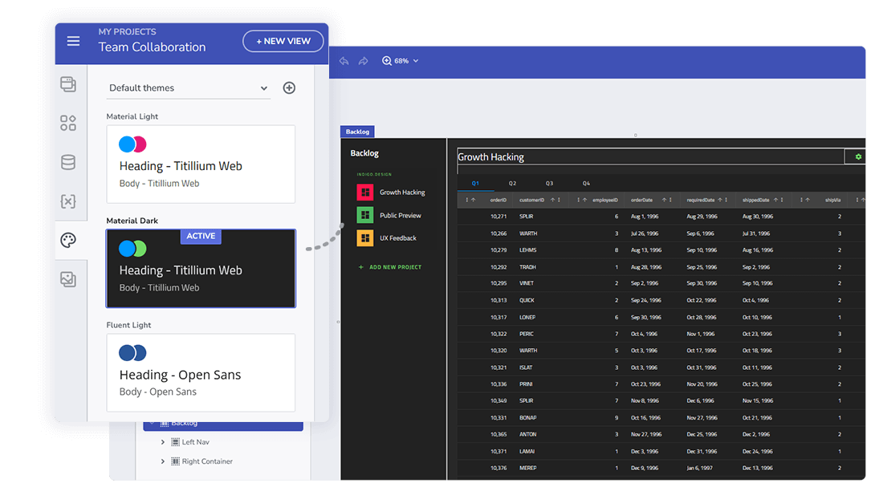Image resolution: width=883 pixels, height=487 pixels.
Task: Select the Backlog tab
Action: (x=357, y=131)
